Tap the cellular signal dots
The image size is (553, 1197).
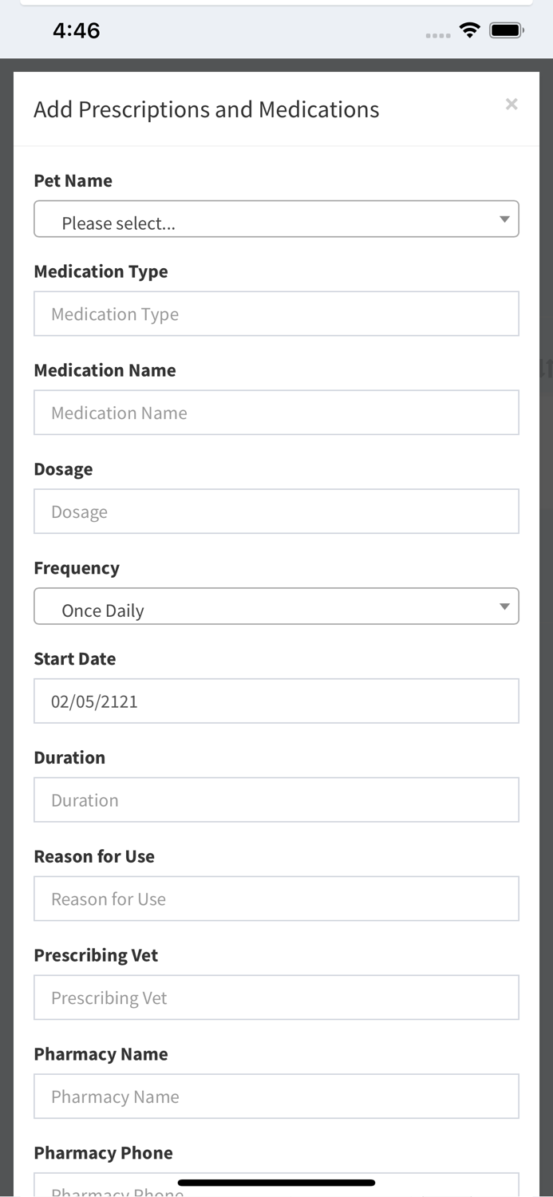[438, 36]
